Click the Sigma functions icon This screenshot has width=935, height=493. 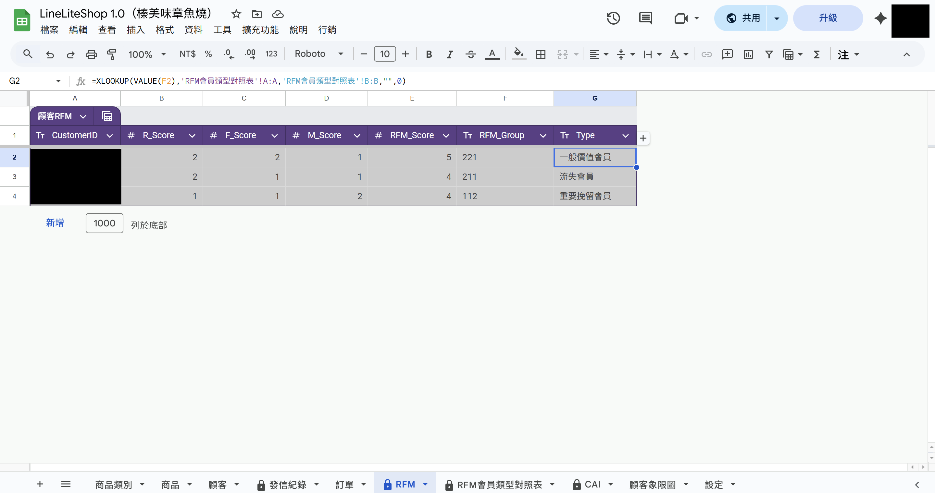(817, 54)
